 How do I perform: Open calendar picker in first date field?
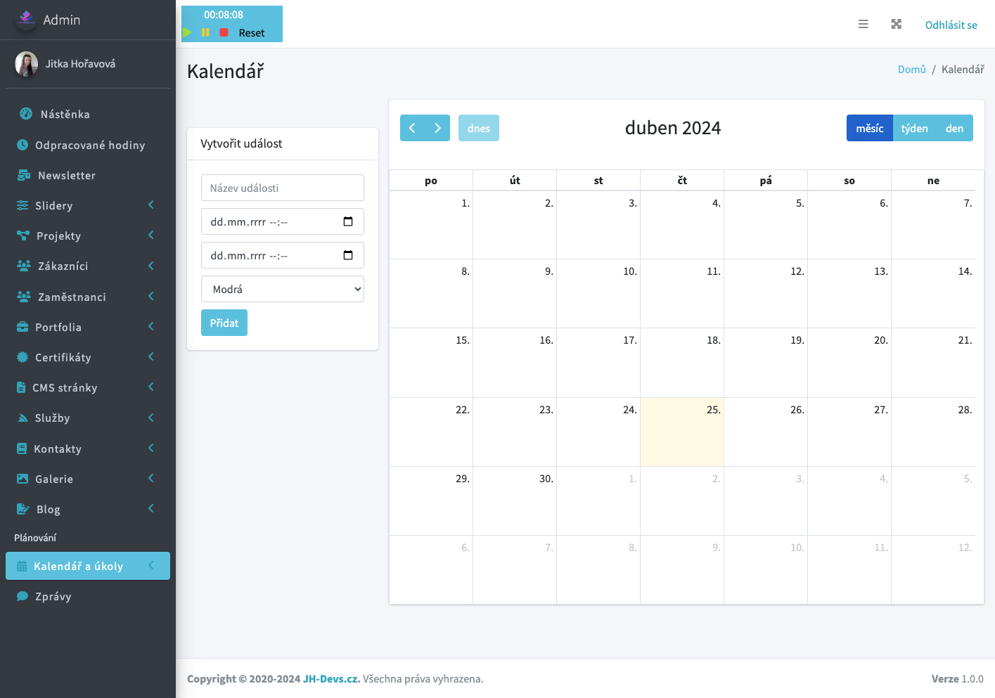(348, 221)
